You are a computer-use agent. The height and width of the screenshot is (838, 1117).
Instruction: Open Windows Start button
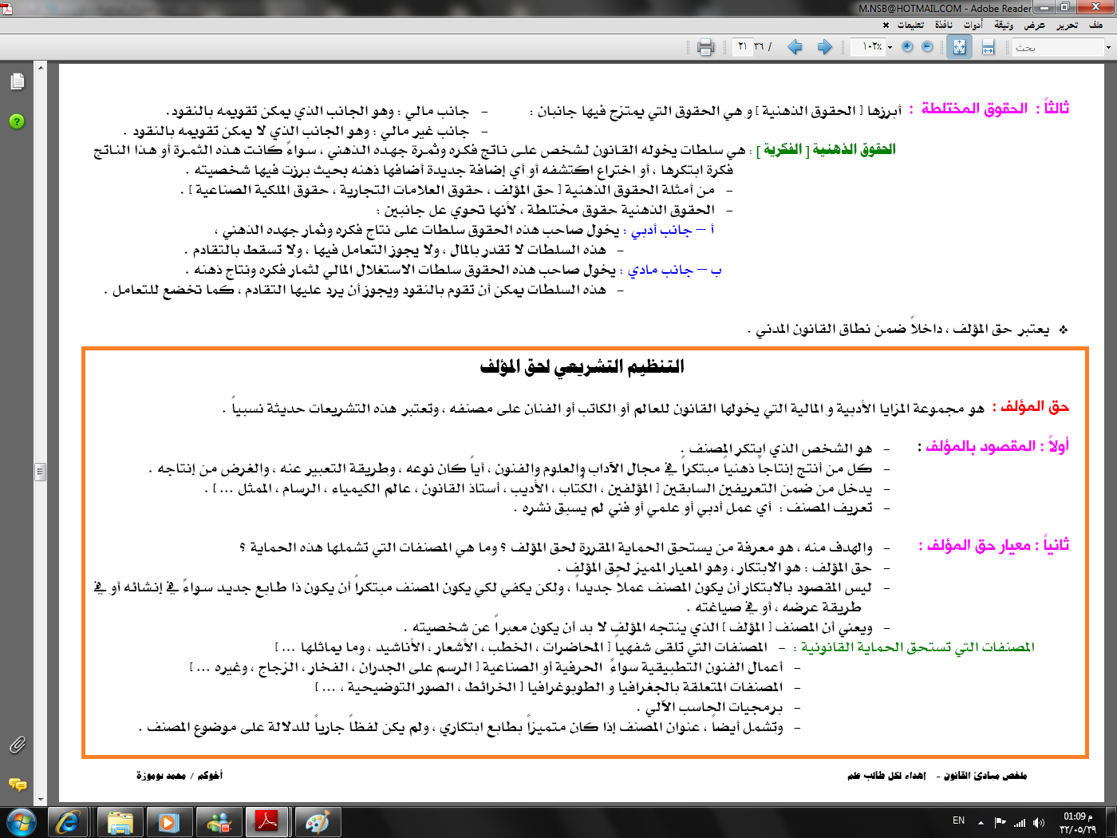[x=21, y=822]
